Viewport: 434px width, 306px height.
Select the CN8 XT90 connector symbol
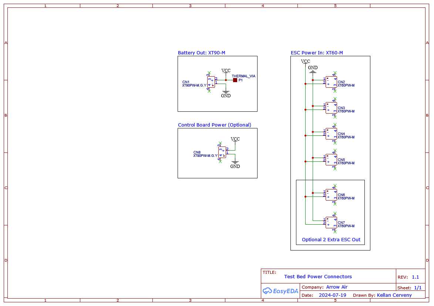point(222,152)
